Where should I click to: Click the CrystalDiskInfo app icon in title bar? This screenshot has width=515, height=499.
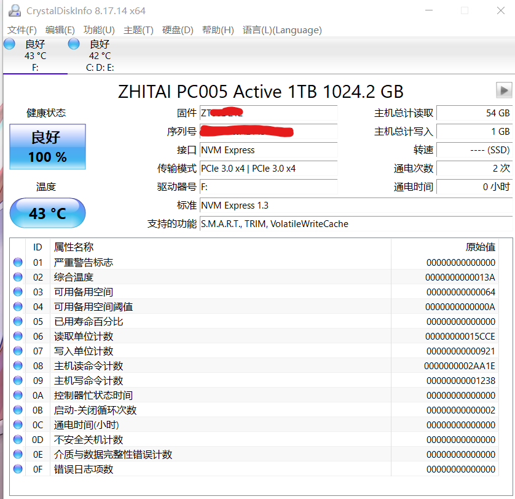coord(15,10)
